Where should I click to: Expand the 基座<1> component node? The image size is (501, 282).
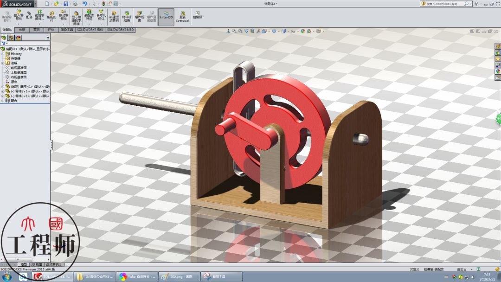tap(3, 87)
